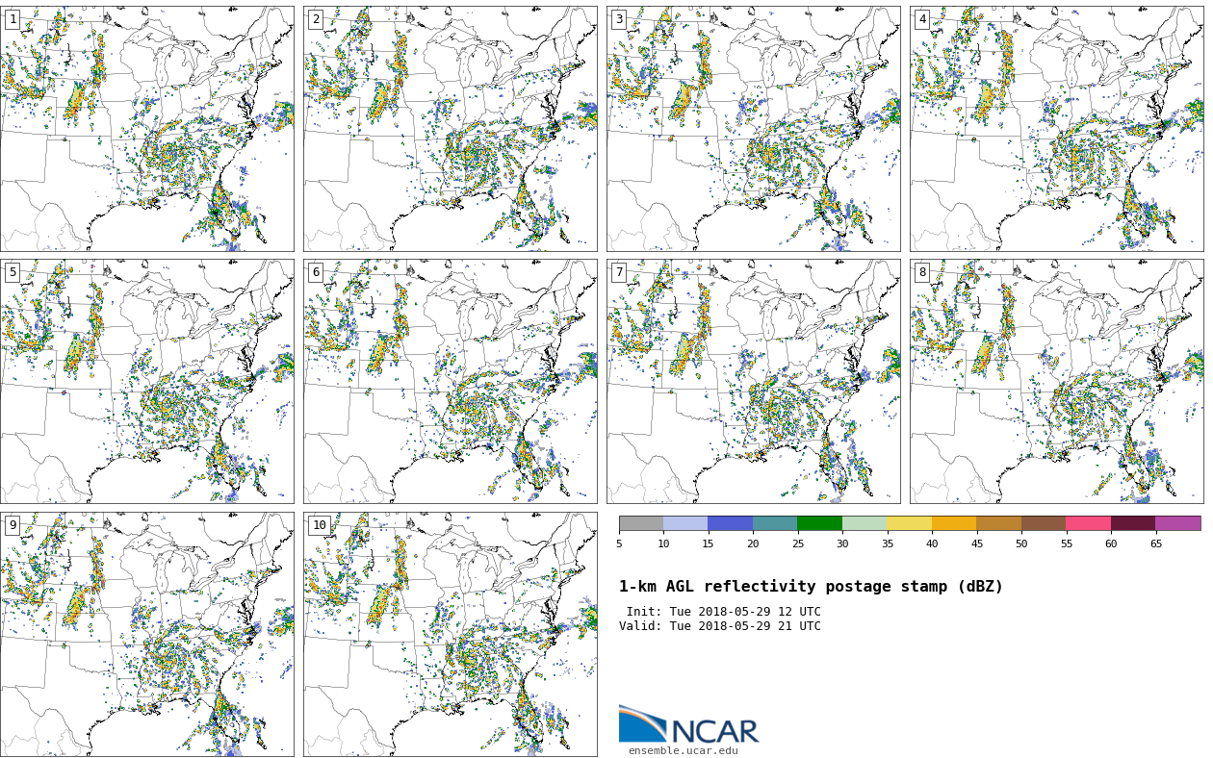Select the yellow 35-40 dBZ swatch
Viewport: 1213px width, 758px height.
coord(910,523)
